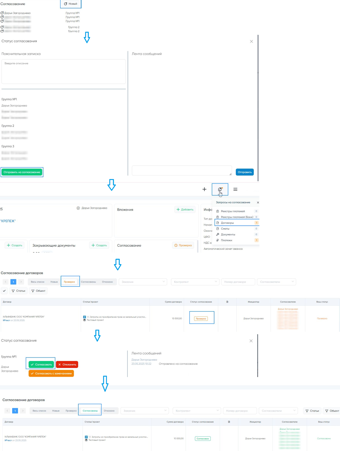Open Реестры платежей (Банк) entry
Image resolution: width=340 pixels, height=451 pixels.
point(237,217)
